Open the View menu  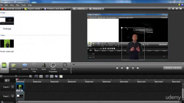pyautogui.click(x=12, y=5)
